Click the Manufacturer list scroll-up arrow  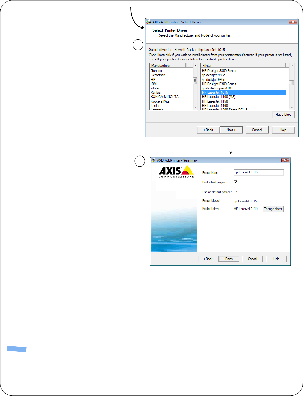(195, 66)
